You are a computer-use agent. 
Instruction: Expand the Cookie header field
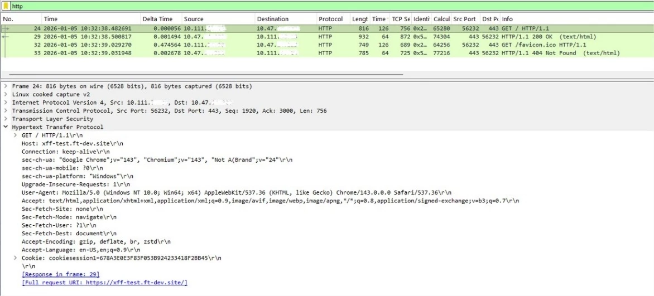tap(16, 258)
